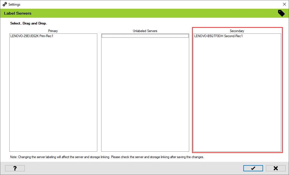
Task: Click the Primary column heading
Action: pos(53,31)
